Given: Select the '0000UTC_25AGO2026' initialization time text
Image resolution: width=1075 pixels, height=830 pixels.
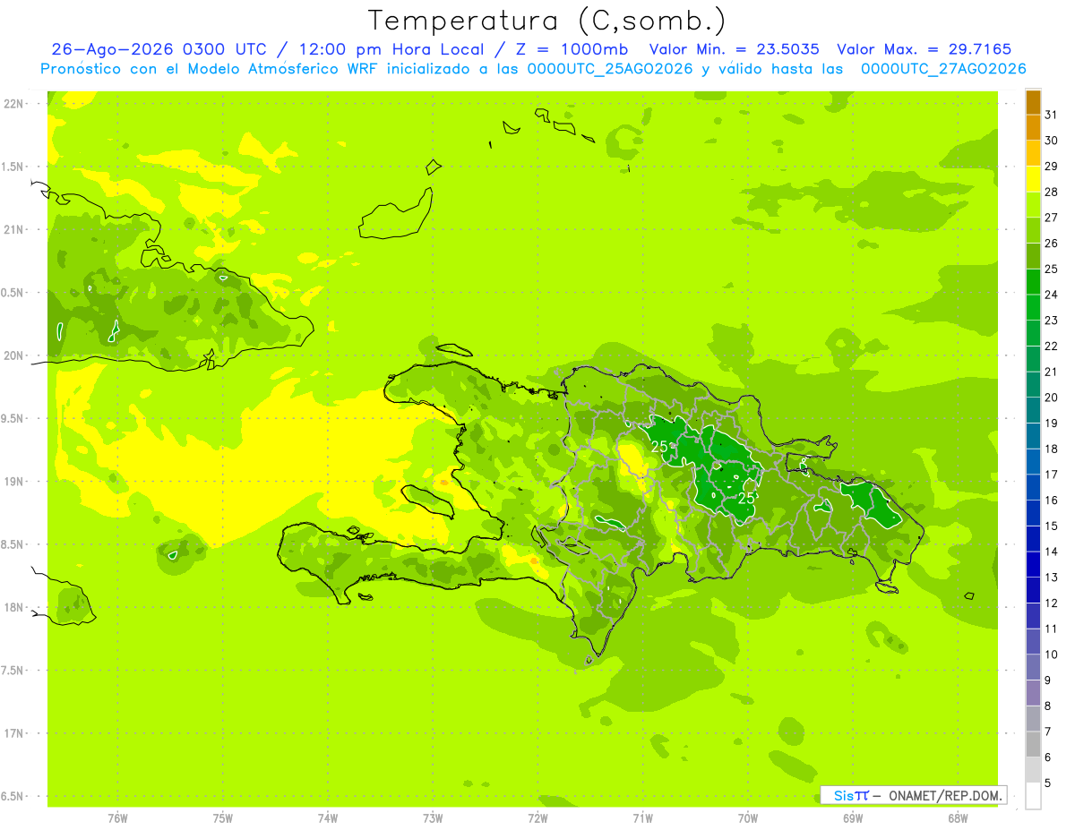Looking at the screenshot, I should (x=610, y=69).
